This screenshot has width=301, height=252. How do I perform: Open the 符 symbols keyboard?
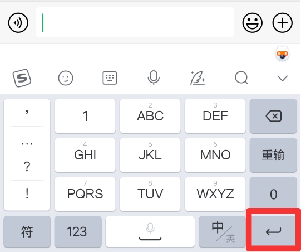(x=27, y=231)
